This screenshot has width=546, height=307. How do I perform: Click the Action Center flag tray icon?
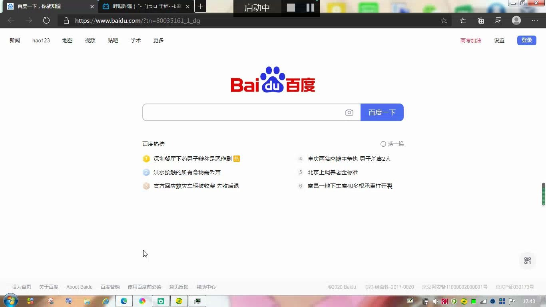click(512, 301)
